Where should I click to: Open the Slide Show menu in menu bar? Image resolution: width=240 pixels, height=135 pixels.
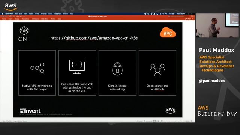point(57,14)
